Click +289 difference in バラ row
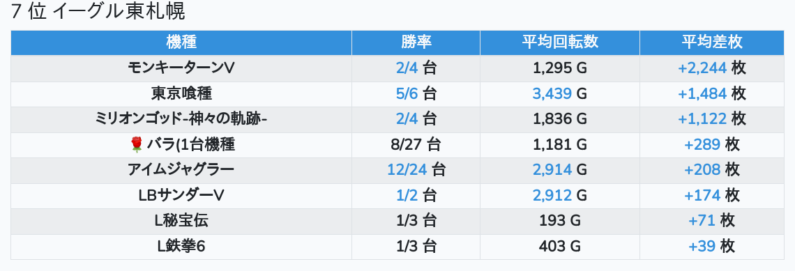This screenshot has height=271, width=795. [x=702, y=145]
